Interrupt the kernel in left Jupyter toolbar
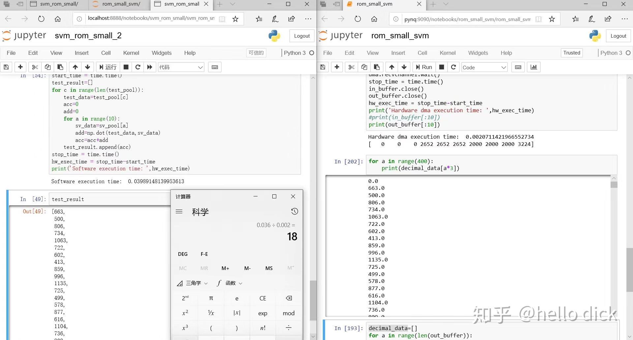The height and width of the screenshot is (340, 633). (x=126, y=67)
